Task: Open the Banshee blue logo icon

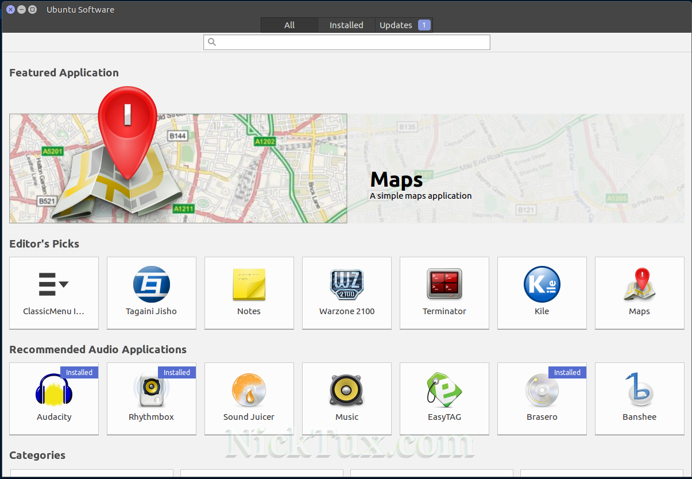Action: (640, 390)
